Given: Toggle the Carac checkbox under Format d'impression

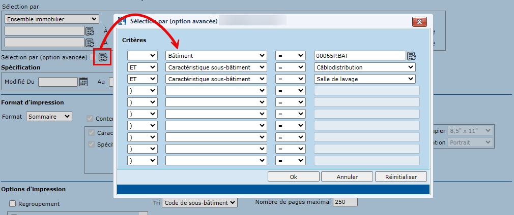Looking at the screenshot, I should (92, 133).
